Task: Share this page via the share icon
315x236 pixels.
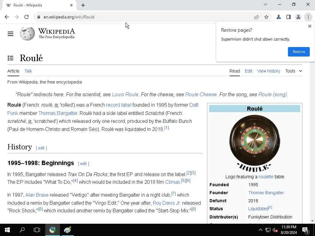Action: point(257,17)
